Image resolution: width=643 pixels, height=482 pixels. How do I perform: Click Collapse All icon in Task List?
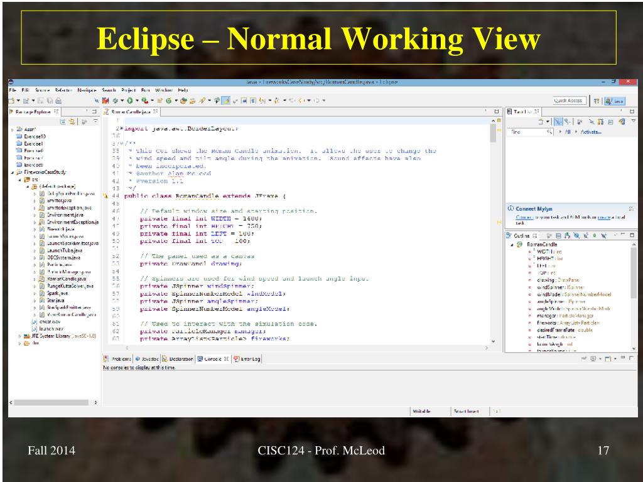(x=610, y=122)
